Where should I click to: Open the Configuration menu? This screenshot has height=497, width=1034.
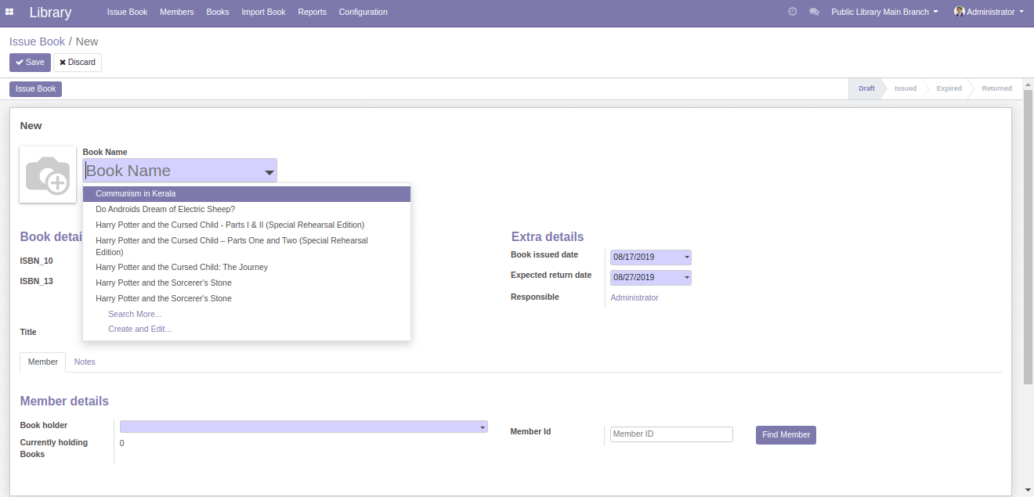coord(363,12)
